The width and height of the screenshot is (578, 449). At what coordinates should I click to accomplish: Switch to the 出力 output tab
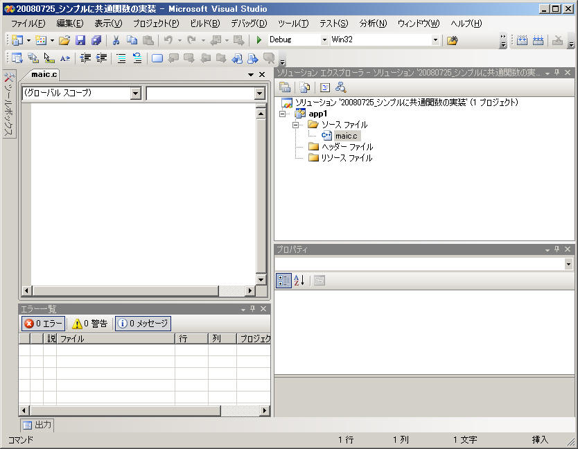click(x=37, y=425)
